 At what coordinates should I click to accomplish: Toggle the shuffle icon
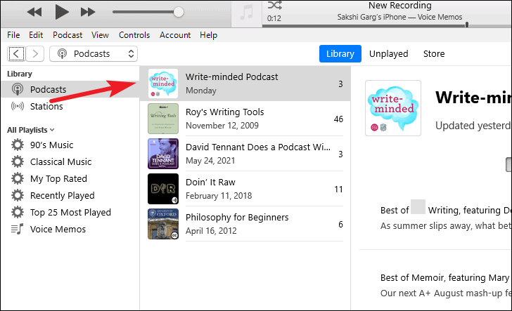pyautogui.click(x=274, y=5)
